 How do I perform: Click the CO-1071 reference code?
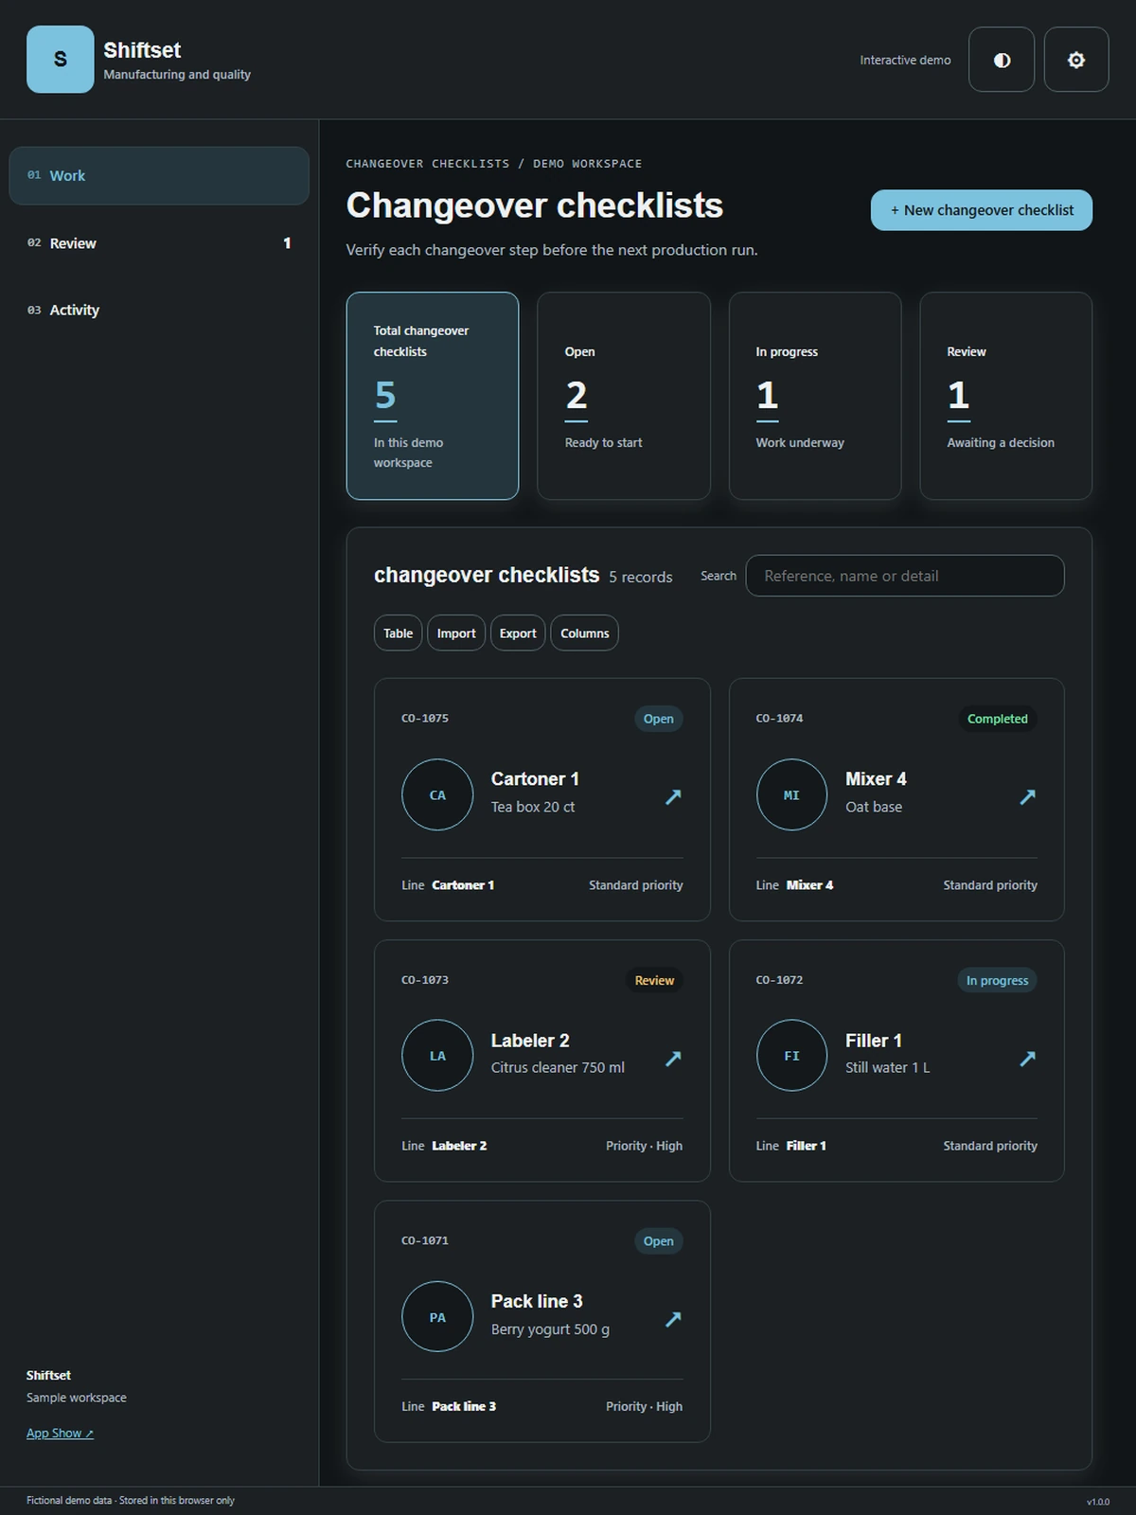425,1240
